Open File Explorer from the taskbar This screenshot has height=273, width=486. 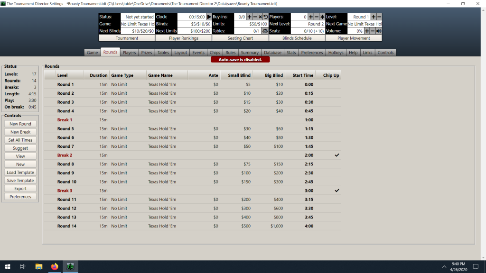(x=39, y=266)
